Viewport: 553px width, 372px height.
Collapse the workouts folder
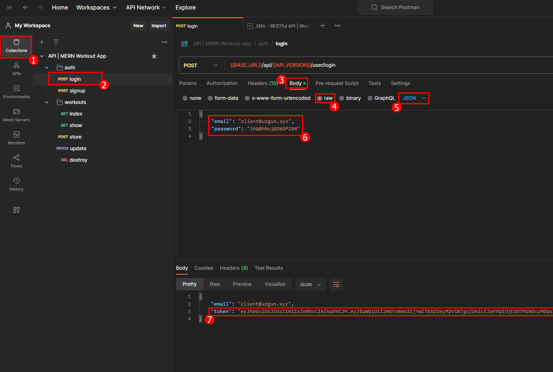[47, 102]
